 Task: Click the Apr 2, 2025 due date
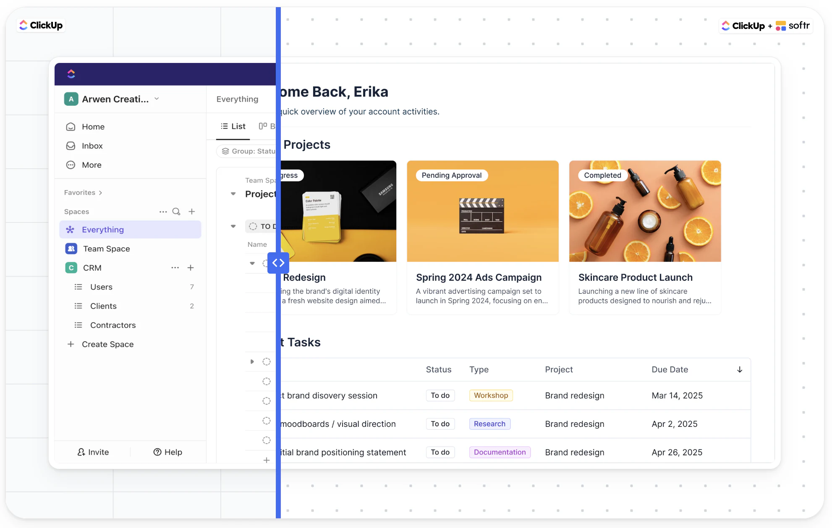674,424
